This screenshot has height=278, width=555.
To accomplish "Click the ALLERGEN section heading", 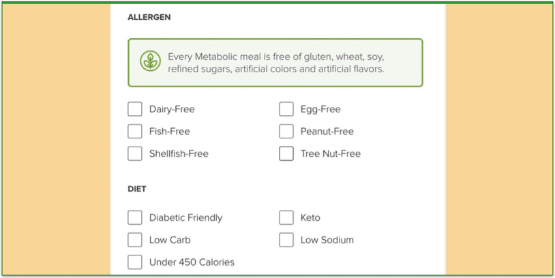I will (149, 17).
